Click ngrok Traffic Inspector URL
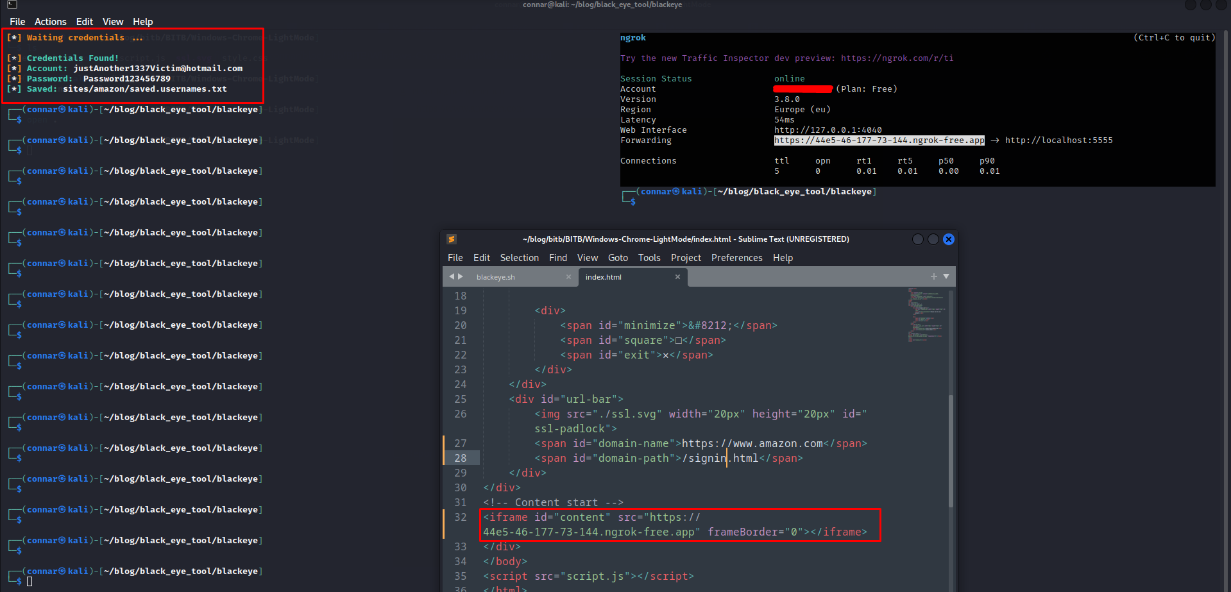The height and width of the screenshot is (592, 1231). coord(897,58)
